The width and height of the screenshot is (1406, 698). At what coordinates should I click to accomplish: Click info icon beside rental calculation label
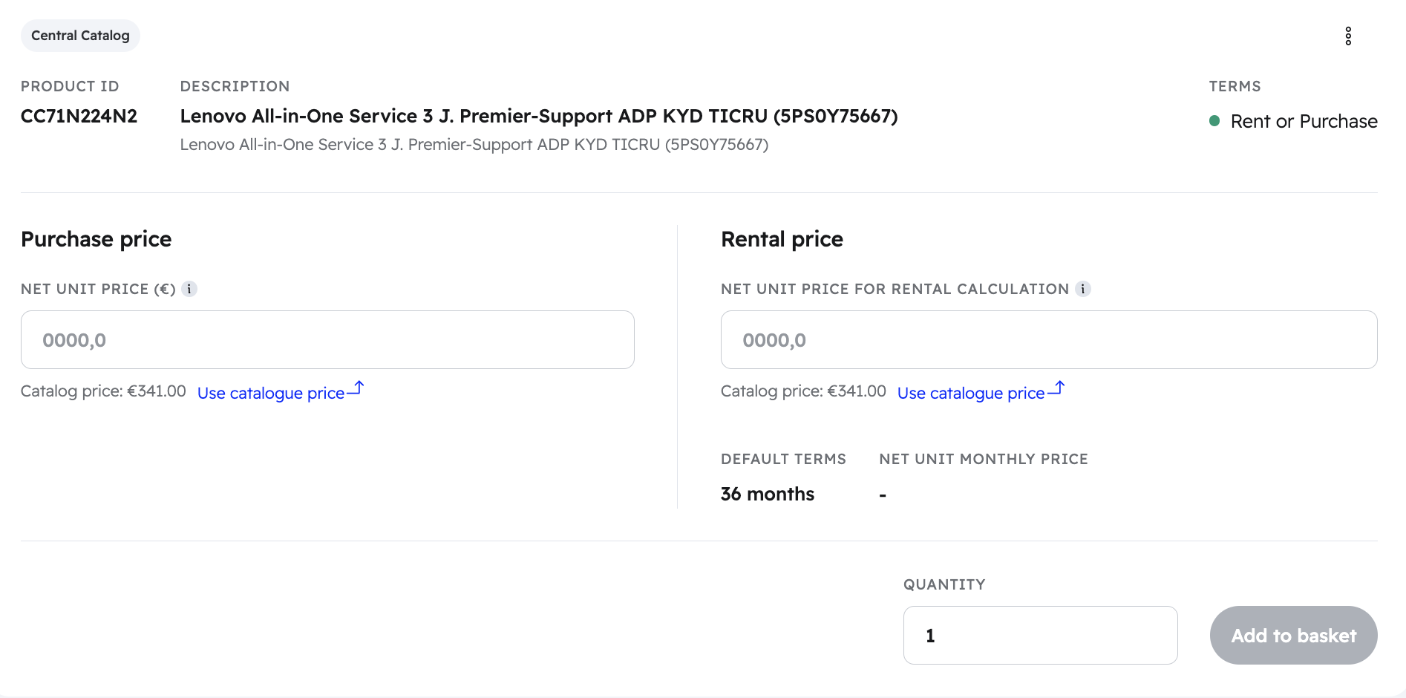point(1083,289)
